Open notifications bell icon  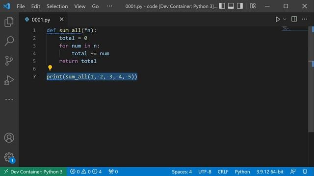coord(305,172)
